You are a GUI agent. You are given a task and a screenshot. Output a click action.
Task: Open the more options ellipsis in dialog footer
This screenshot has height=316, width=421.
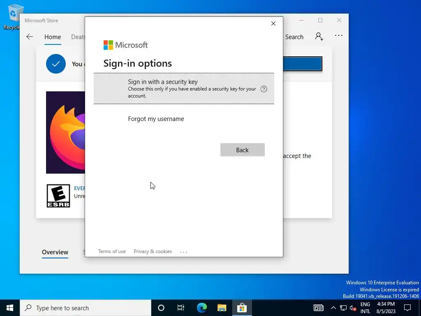point(184,252)
